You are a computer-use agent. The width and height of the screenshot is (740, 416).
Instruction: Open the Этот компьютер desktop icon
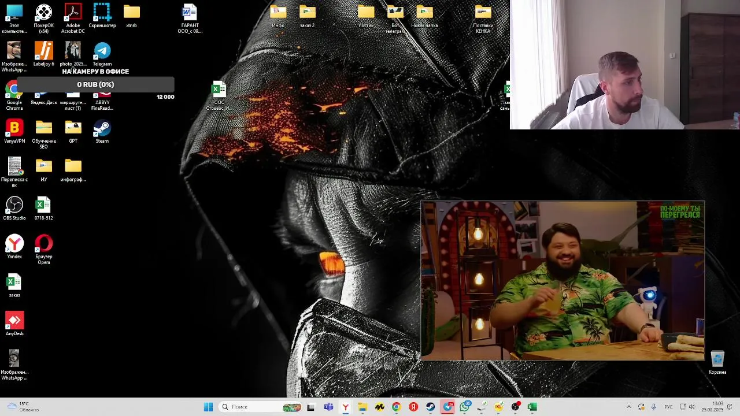(14, 18)
